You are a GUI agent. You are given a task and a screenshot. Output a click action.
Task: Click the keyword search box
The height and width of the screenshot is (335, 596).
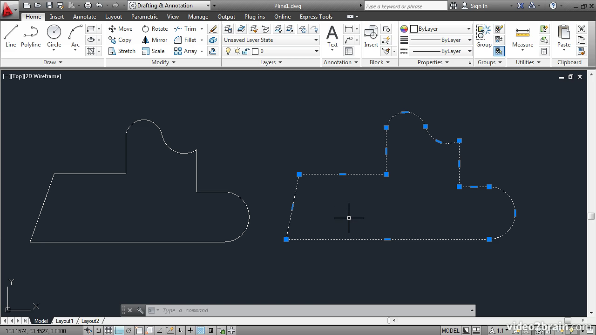click(405, 6)
